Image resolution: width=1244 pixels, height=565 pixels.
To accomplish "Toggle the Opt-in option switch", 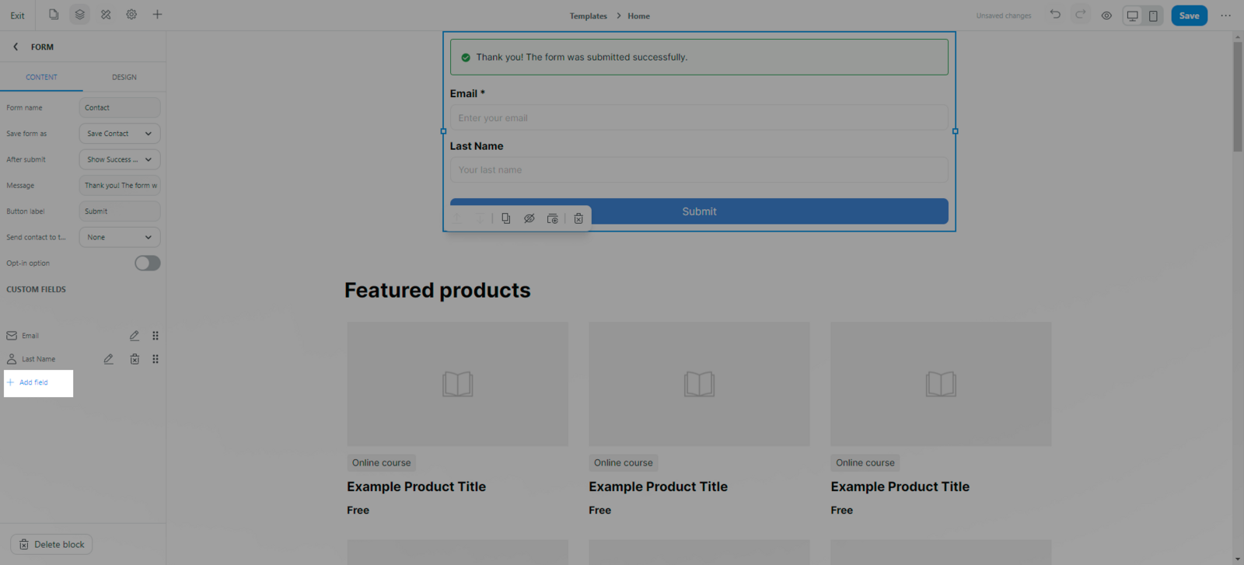I will (x=147, y=263).
